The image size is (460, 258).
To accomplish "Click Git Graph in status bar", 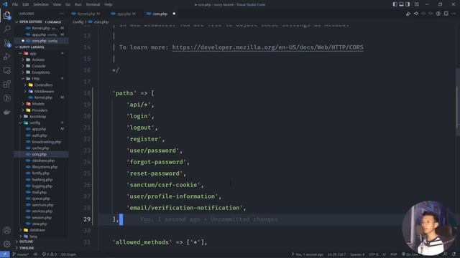I will coord(69,254).
